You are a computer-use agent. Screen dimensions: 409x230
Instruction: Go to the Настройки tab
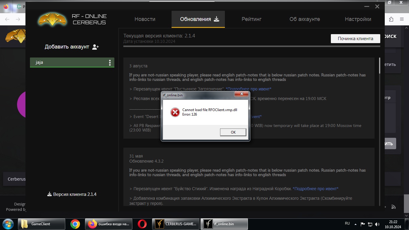tap(358, 19)
